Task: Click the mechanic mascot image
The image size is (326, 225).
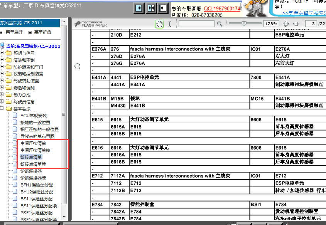Action: tap(255, 8)
